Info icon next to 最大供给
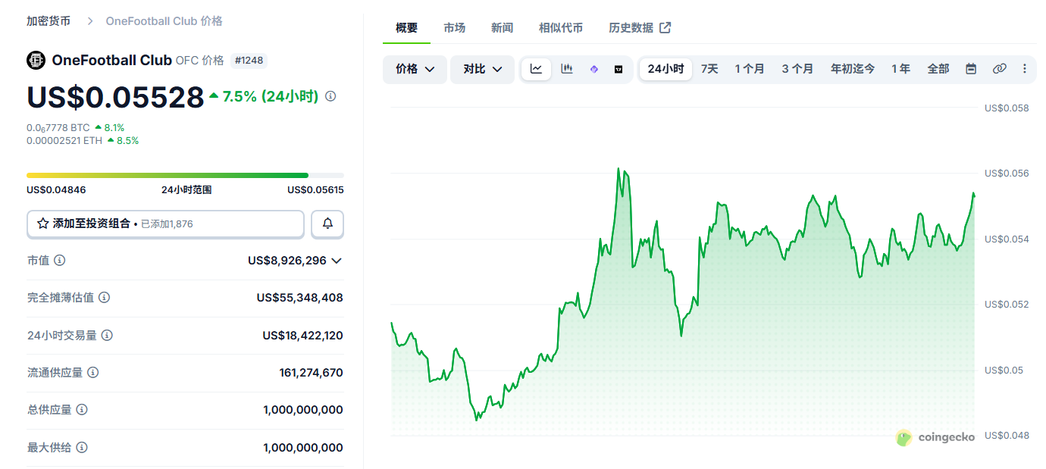The height and width of the screenshot is (469, 1046). coord(82,447)
